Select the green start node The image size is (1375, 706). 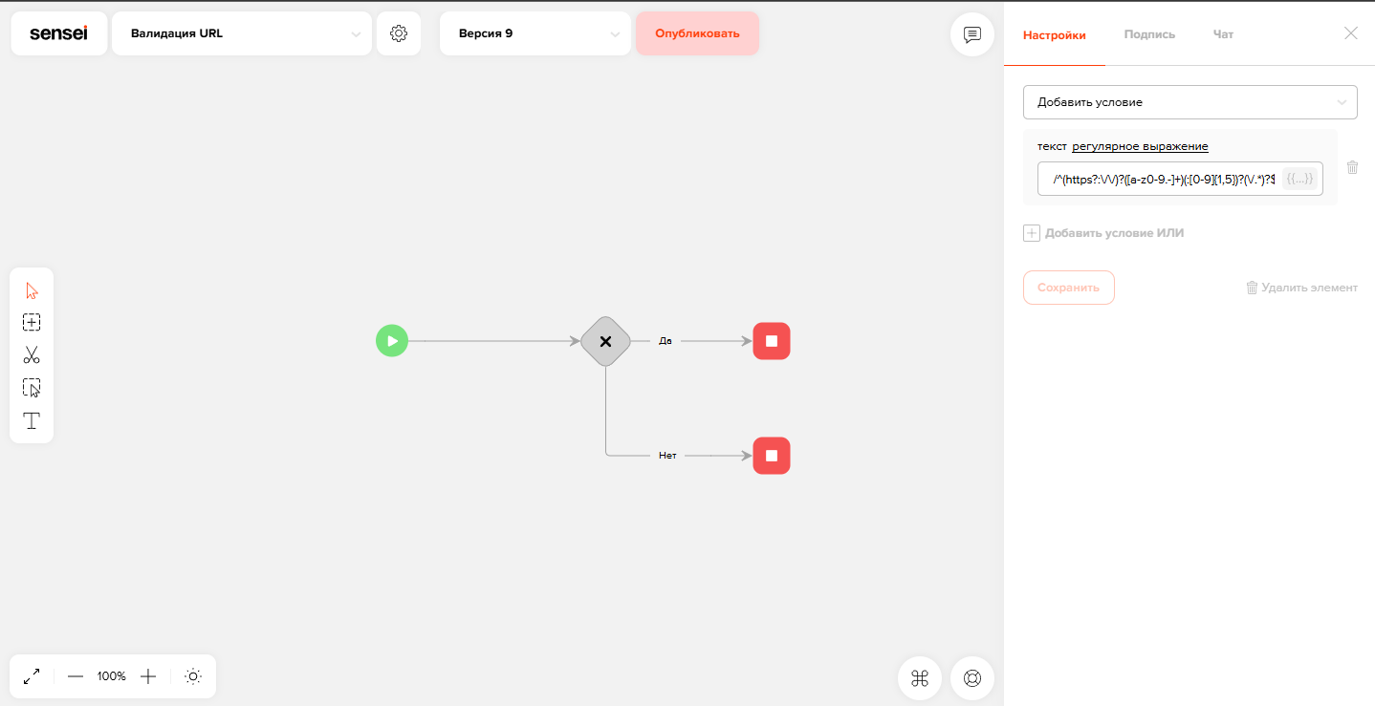pos(392,341)
